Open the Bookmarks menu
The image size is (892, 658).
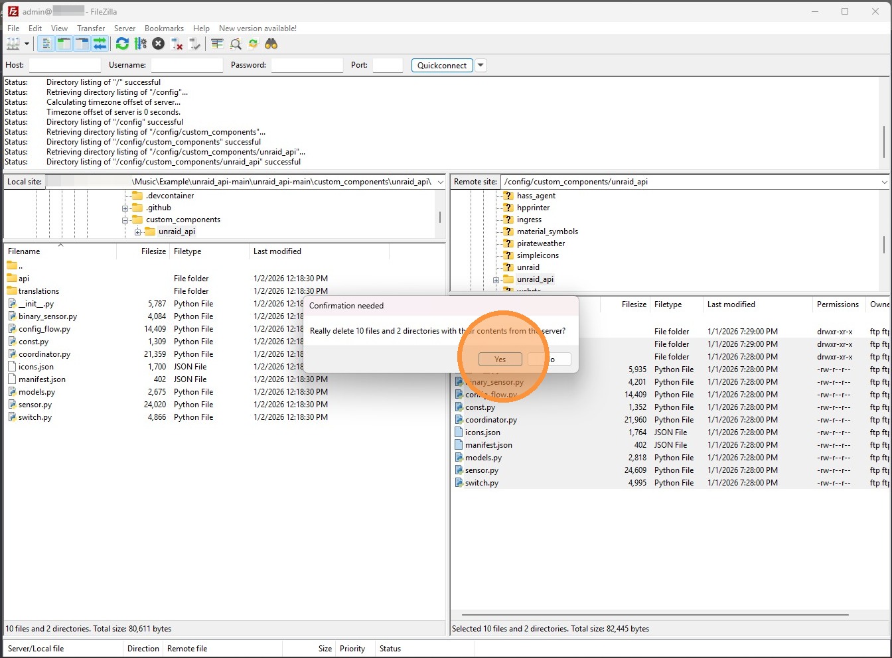[164, 29]
